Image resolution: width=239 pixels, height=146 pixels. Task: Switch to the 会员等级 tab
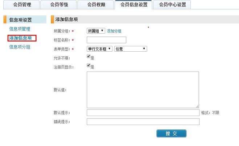(x=58, y=5)
